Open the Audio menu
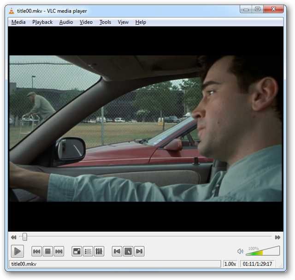The height and width of the screenshot is (280, 295). coord(66,22)
